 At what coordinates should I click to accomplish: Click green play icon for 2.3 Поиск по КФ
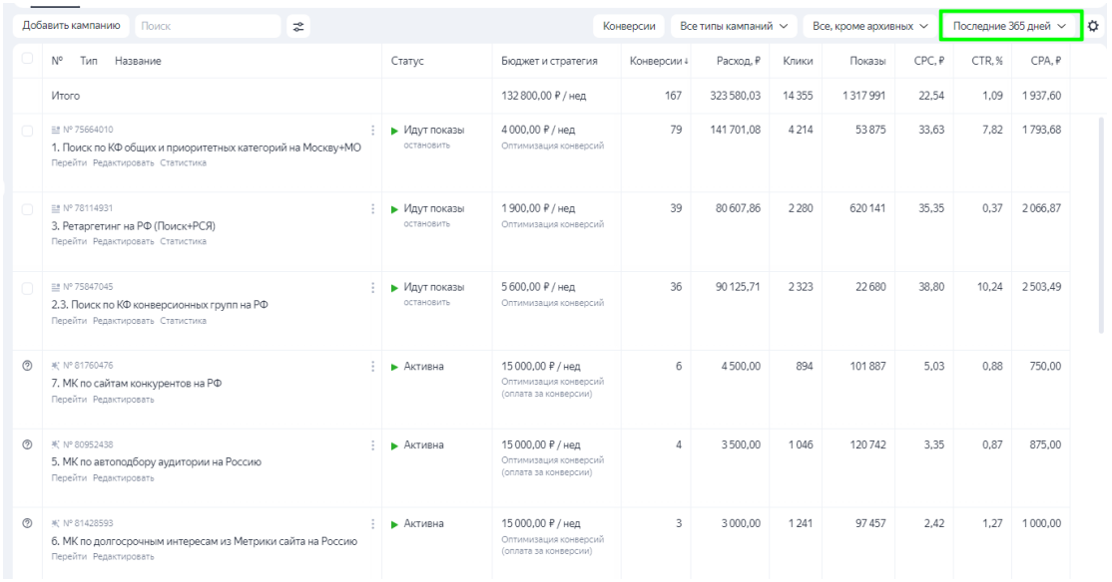(x=394, y=288)
